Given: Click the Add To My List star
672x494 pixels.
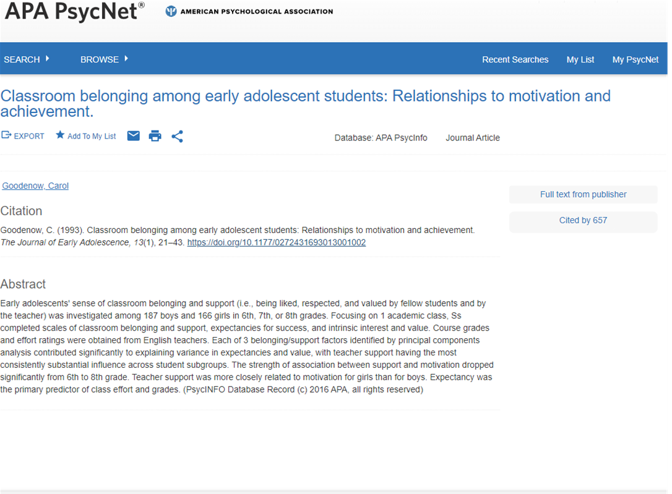Looking at the screenshot, I should (60, 135).
